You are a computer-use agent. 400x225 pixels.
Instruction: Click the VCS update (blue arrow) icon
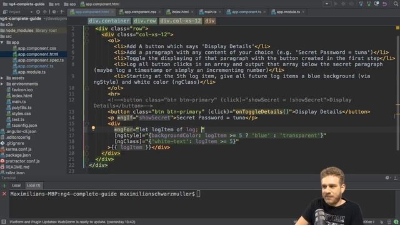361,4
